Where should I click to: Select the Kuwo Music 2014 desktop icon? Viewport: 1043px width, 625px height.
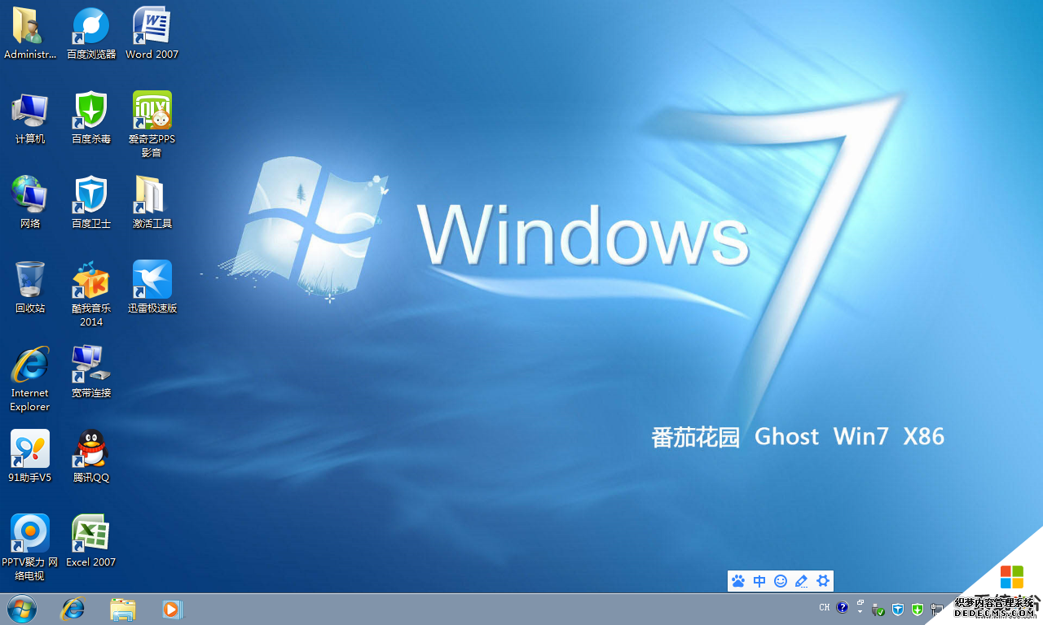click(91, 281)
